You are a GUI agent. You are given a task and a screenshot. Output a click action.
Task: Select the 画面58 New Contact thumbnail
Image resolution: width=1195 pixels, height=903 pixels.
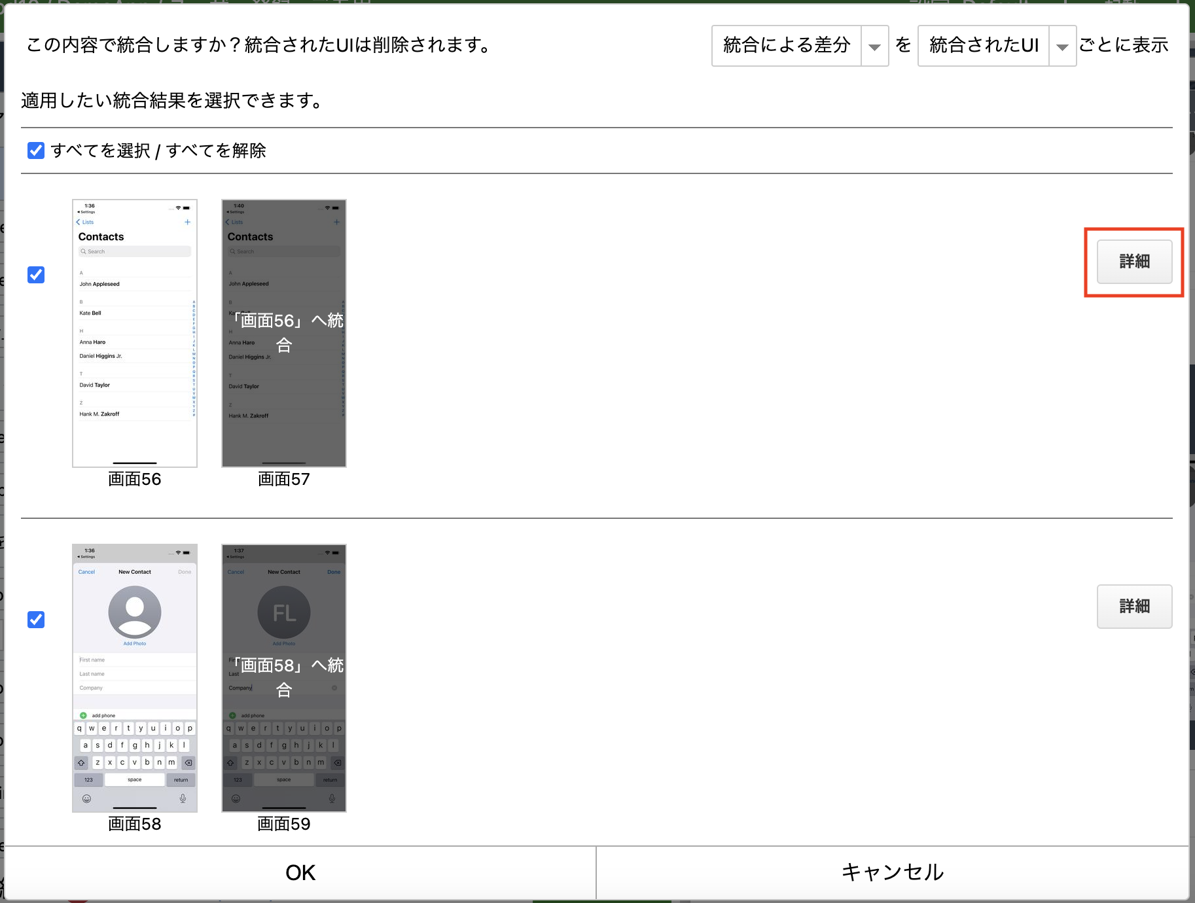pos(135,678)
